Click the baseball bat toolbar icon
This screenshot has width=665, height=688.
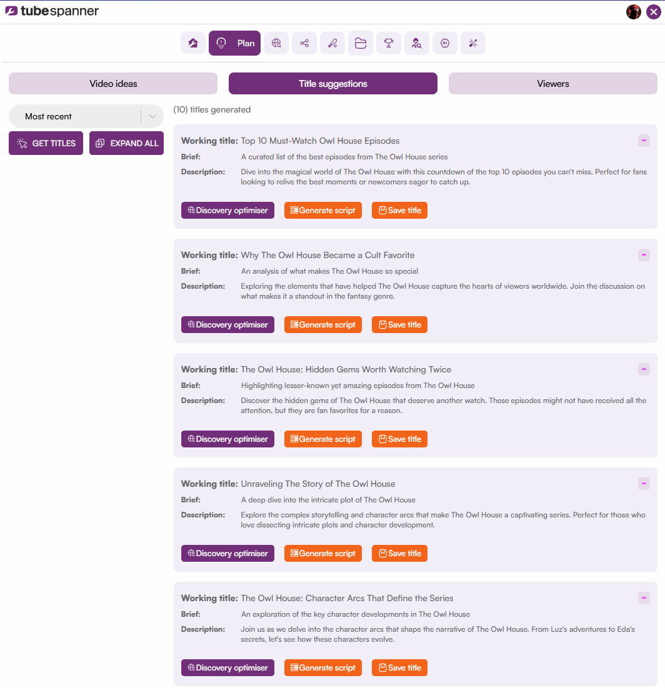332,43
